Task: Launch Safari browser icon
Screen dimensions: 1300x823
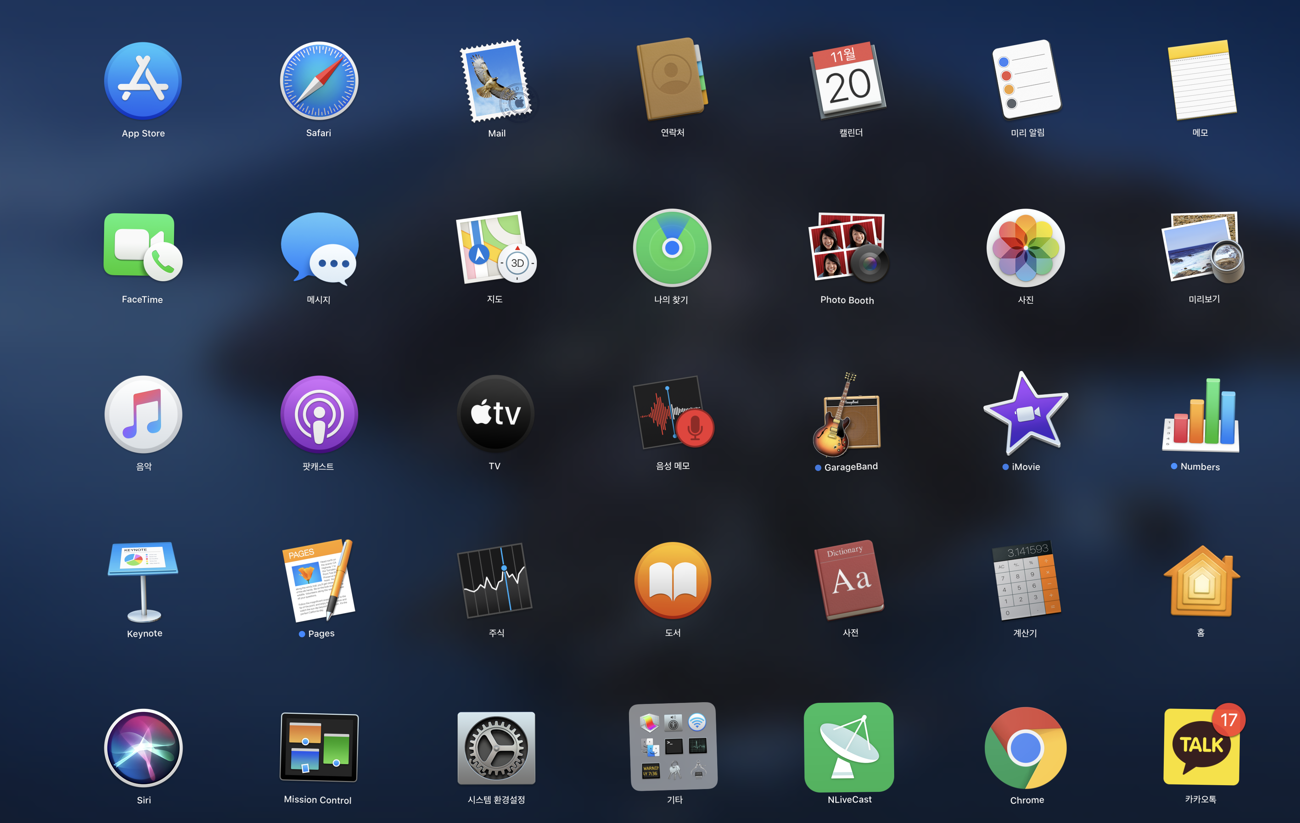Action: (319, 81)
